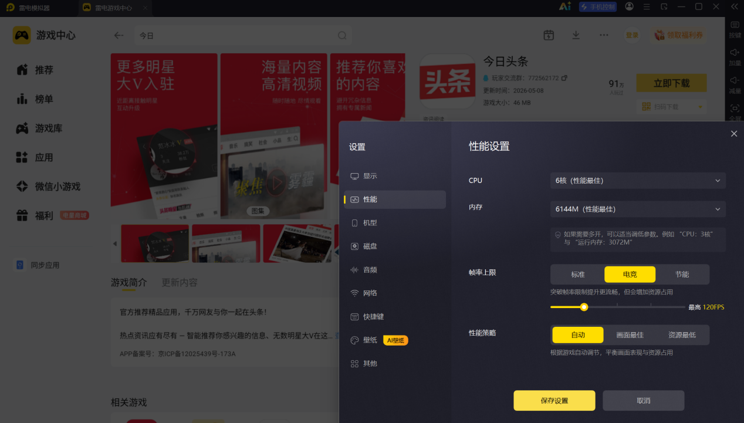Image resolution: width=744 pixels, height=423 pixels.
Task: Open the three-dot more menu
Action: click(604, 35)
